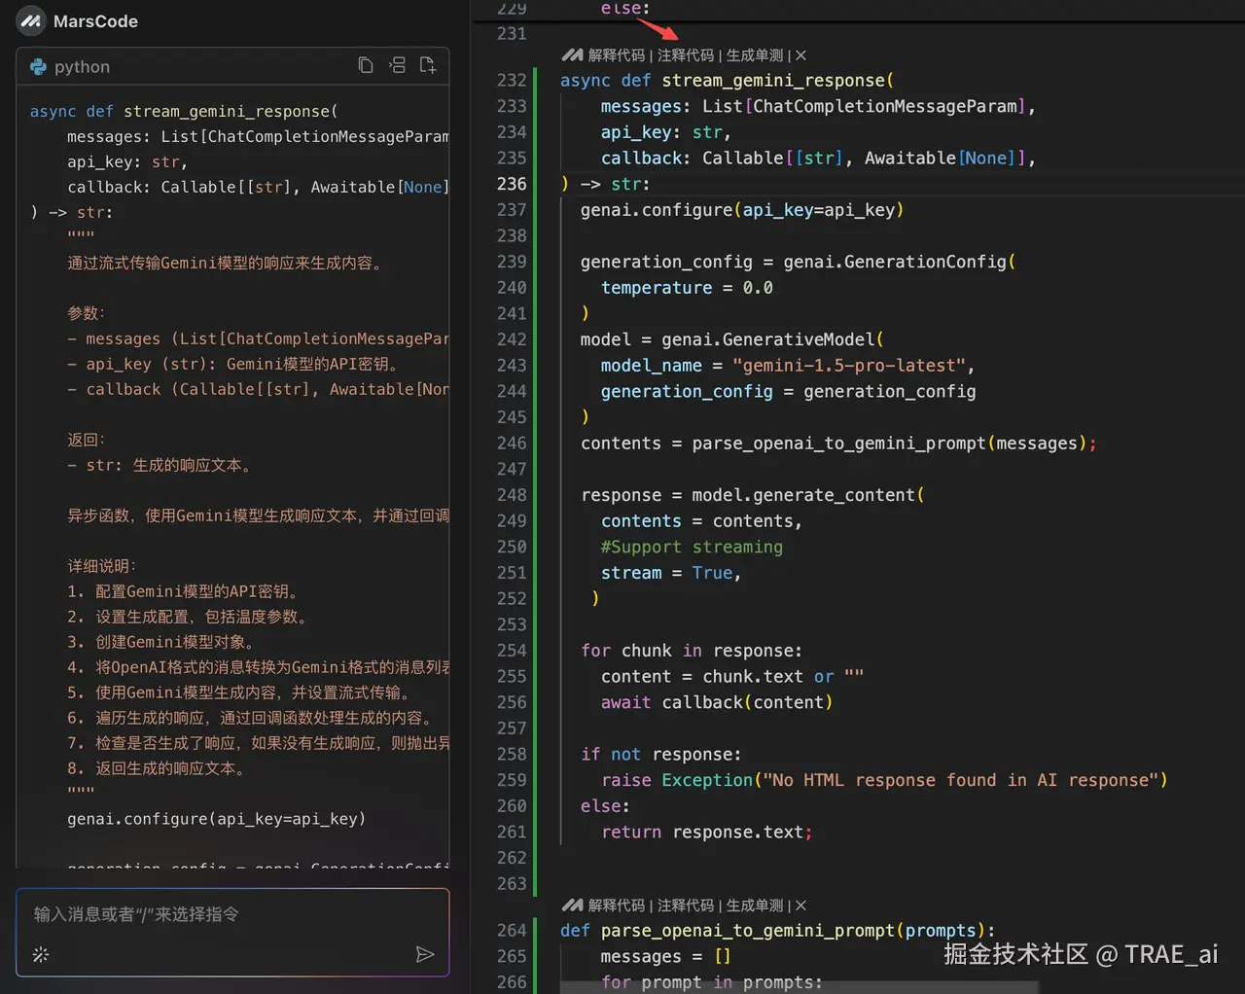Screen dimensions: 1245x994
Task: Click "for chunk in response:" line
Action: [692, 651]
